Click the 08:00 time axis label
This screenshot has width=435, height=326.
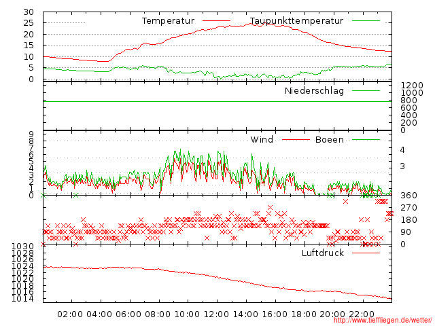pyautogui.click(x=158, y=314)
